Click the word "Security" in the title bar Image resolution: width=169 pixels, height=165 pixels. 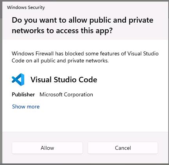pos(36,7)
